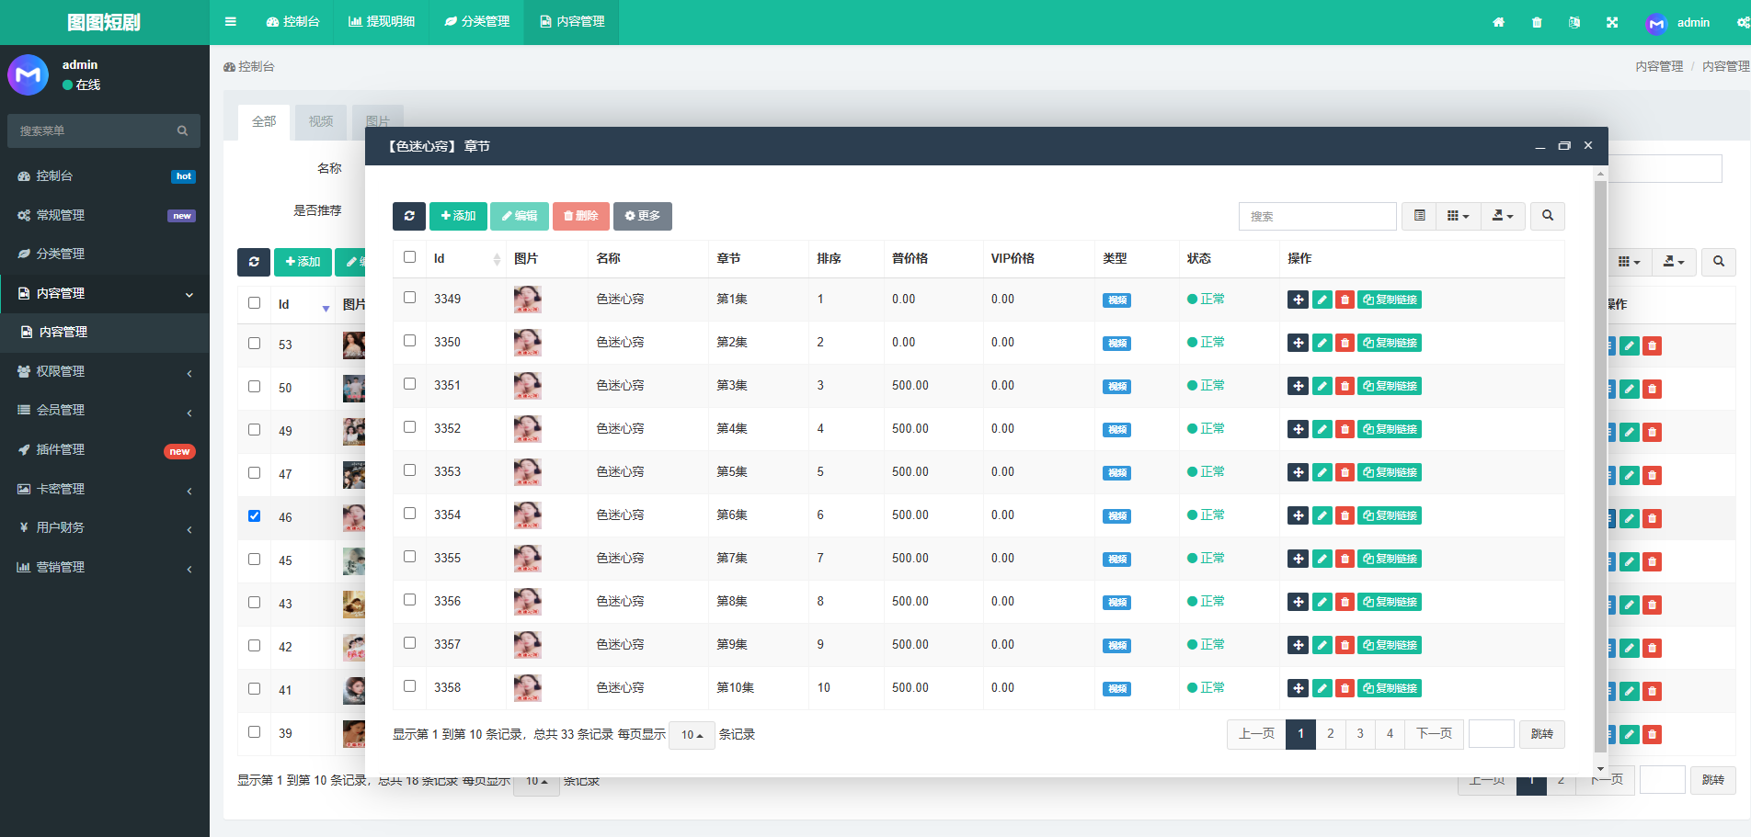1751x837 pixels.
Task: Toggle sidebar with hamburger menu icon
Action: (231, 22)
